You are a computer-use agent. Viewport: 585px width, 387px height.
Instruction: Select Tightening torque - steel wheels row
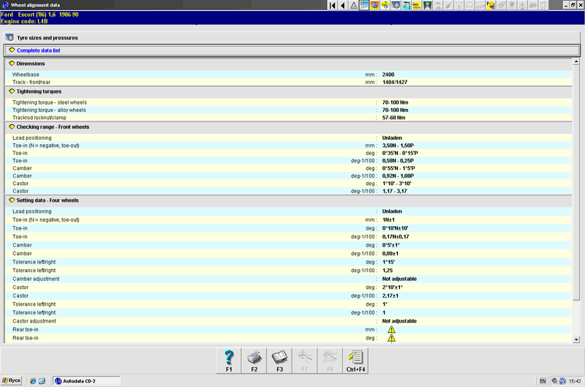pos(288,102)
